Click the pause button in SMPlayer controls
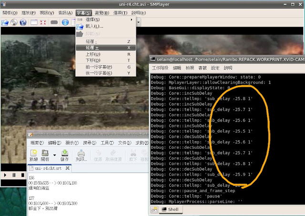The image size is (305, 216). tap(14, 175)
